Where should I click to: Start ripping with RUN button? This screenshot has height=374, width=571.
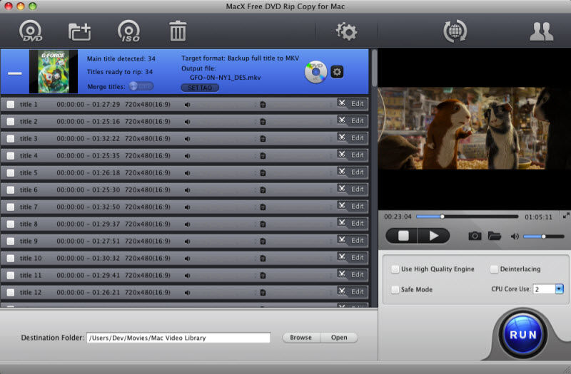coord(523,334)
